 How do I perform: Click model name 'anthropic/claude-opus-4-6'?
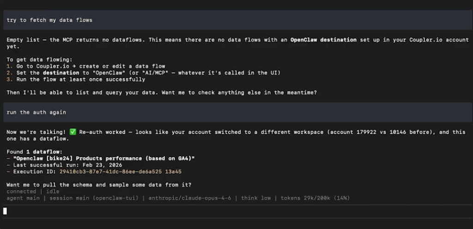pos(190,198)
